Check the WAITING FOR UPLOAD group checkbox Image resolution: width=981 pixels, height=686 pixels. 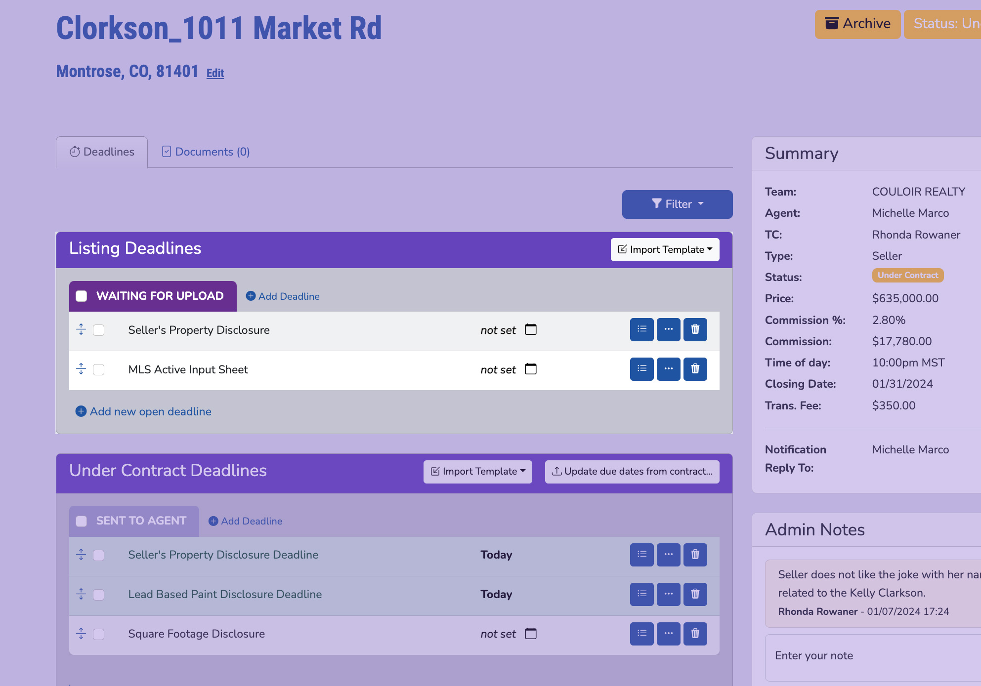click(82, 295)
